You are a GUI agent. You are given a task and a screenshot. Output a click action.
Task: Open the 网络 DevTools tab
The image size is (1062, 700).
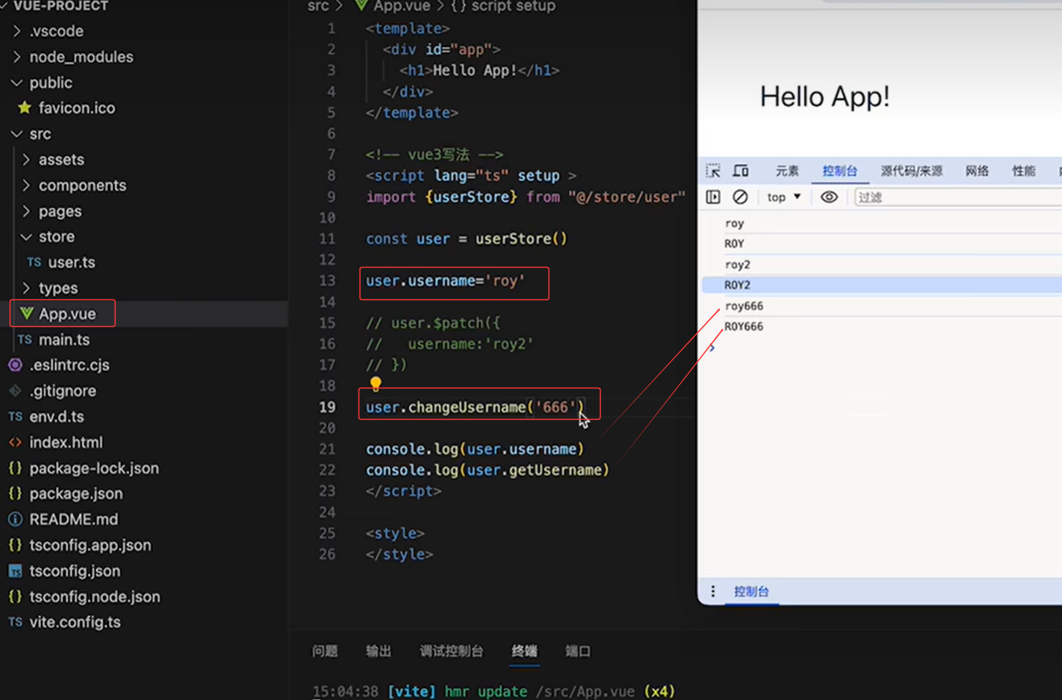coord(977,171)
